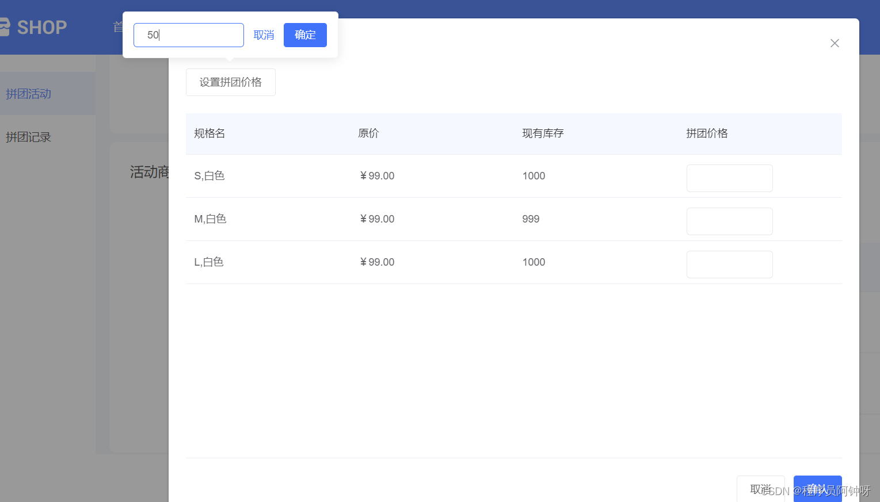Click the blue confirm button in dialog footer

817,489
